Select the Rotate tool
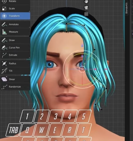133x141 pixels. pos(15,2)
